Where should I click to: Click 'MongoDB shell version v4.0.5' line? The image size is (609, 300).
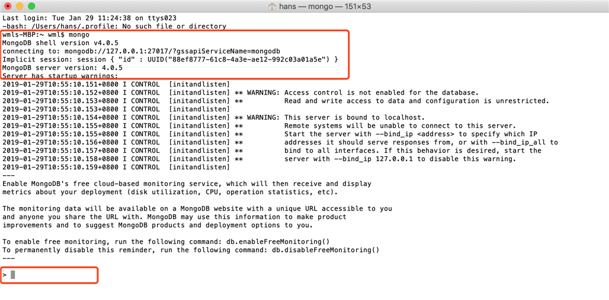pyautogui.click(x=60, y=43)
